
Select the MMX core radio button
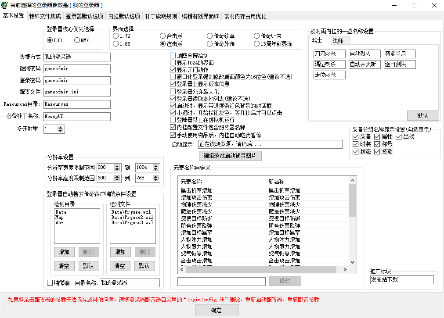[x=77, y=40]
